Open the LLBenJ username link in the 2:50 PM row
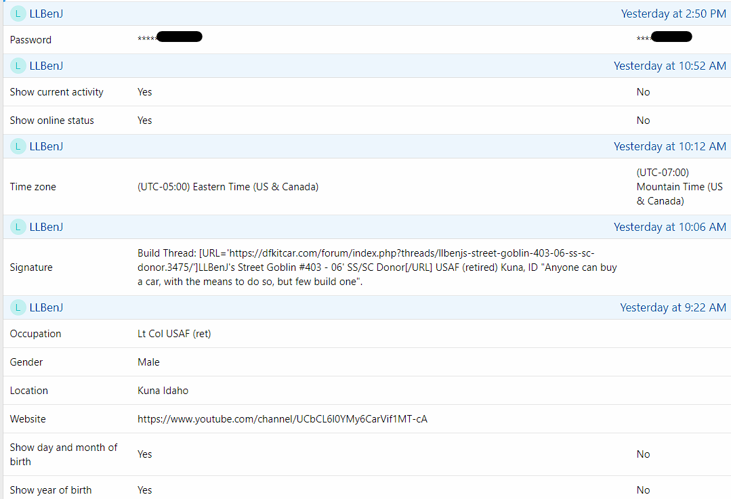This screenshot has width=731, height=499. 46,14
